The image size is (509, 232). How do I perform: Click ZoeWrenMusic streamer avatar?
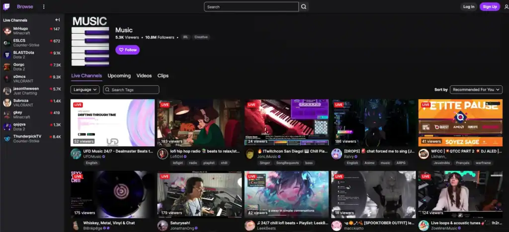pos(424,226)
